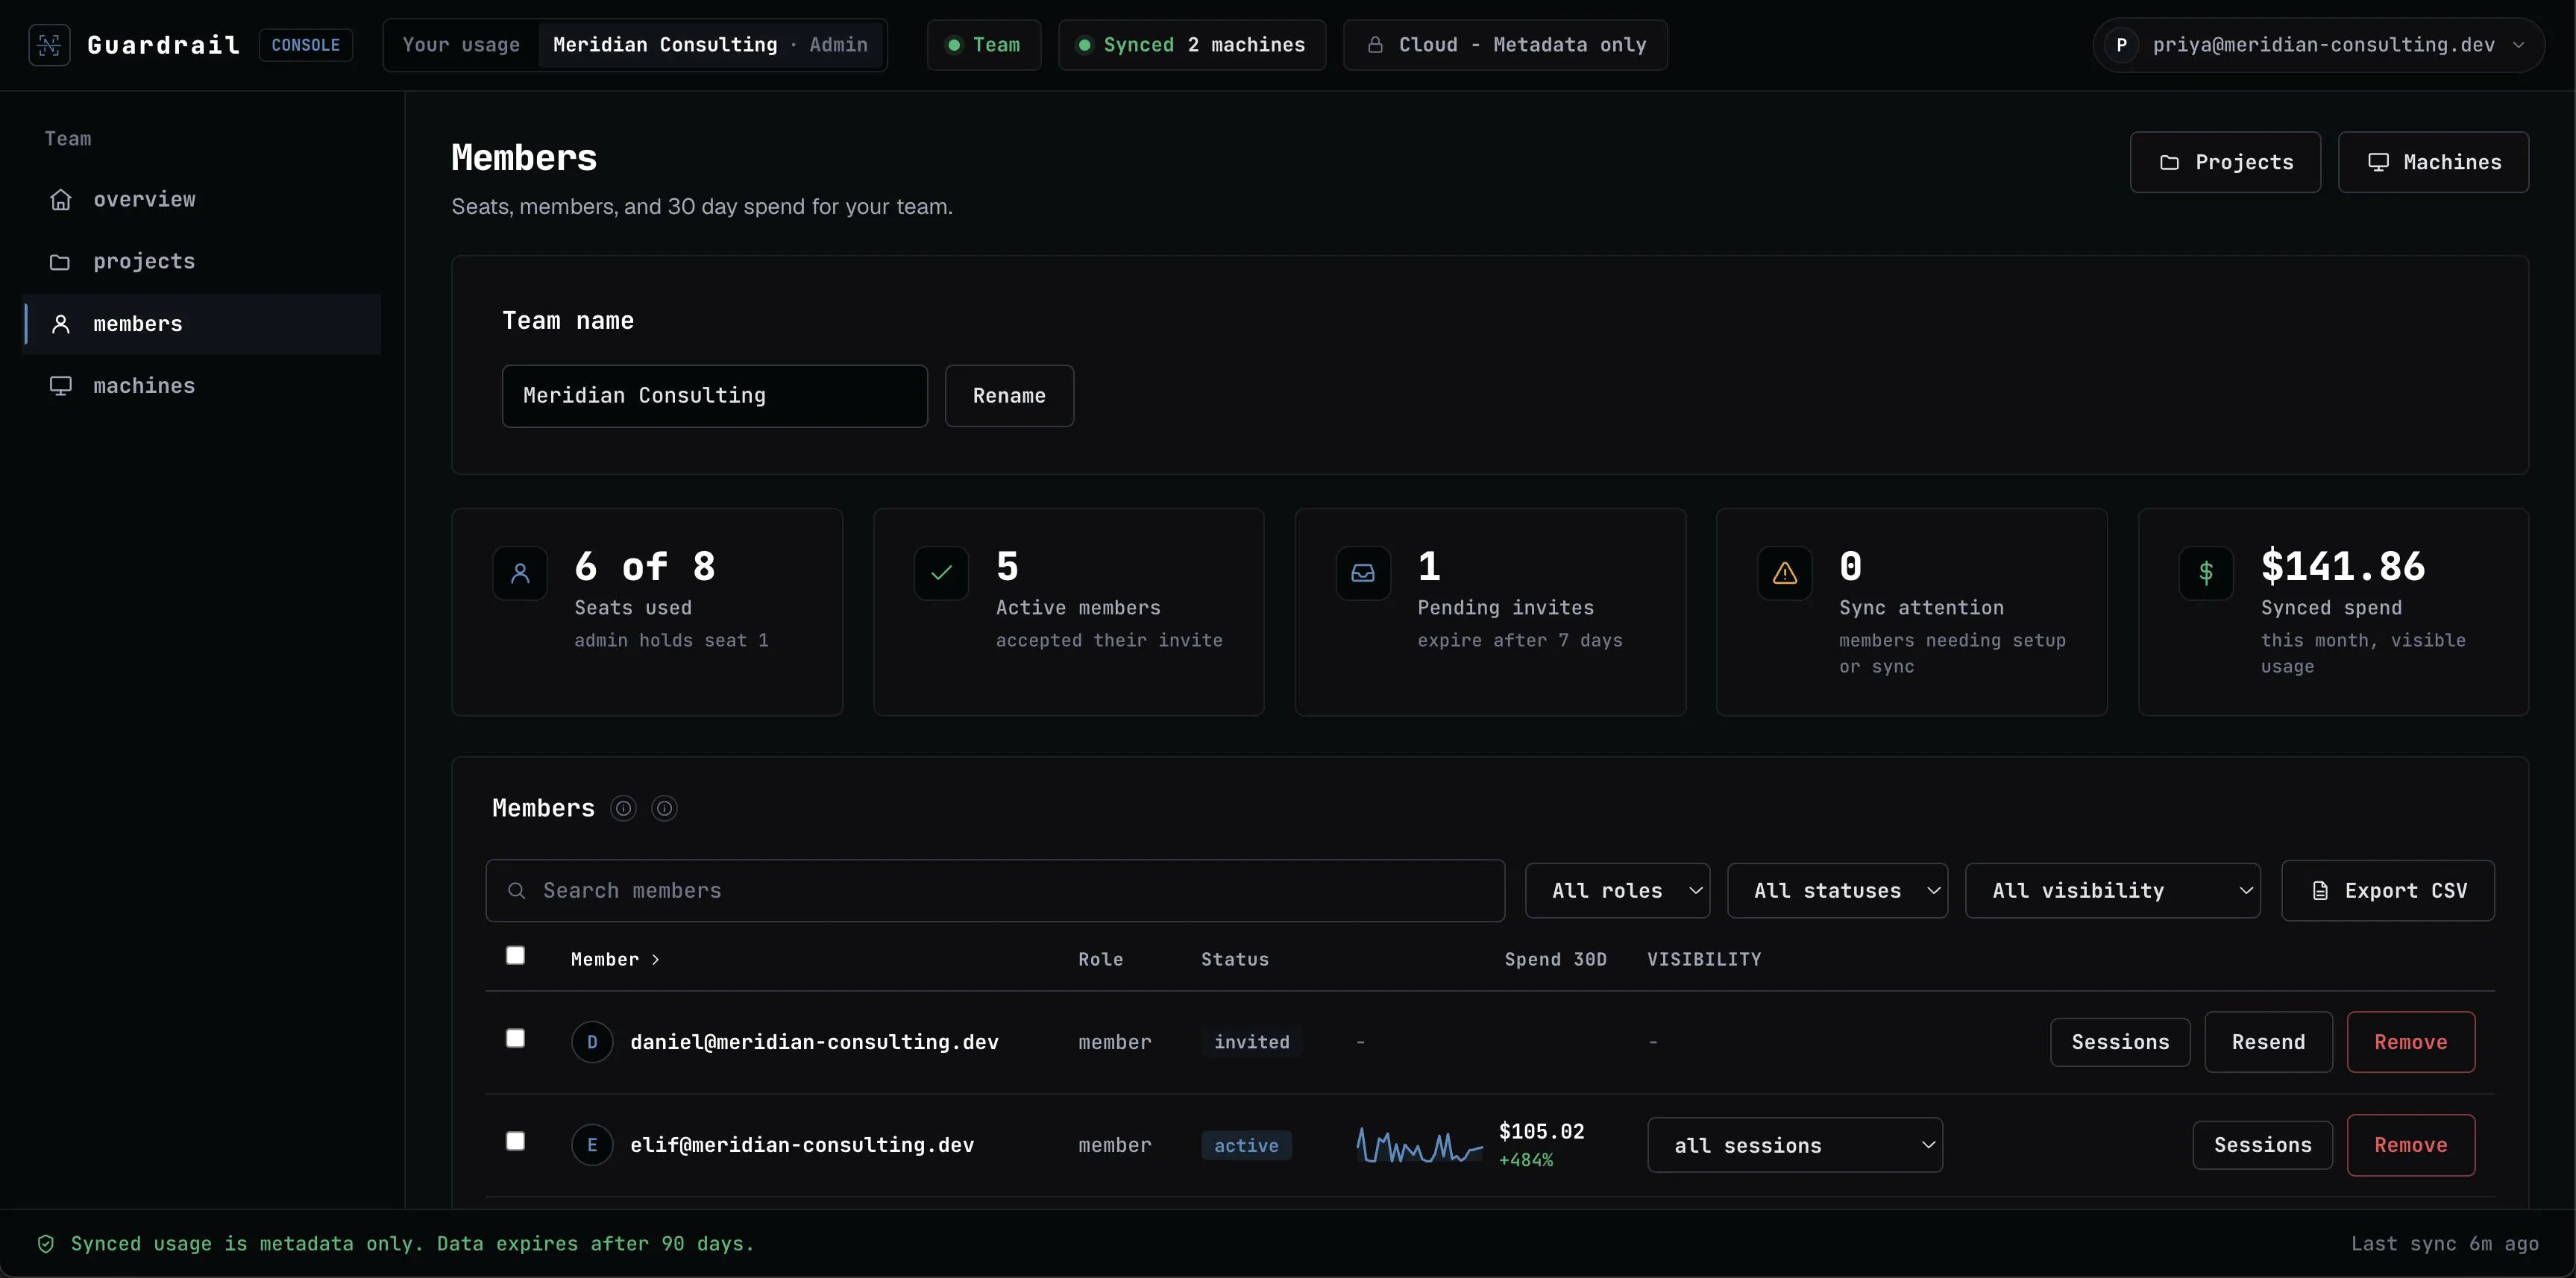Remove elif from the team
The width and height of the screenshot is (2576, 1278).
[2411, 1146]
